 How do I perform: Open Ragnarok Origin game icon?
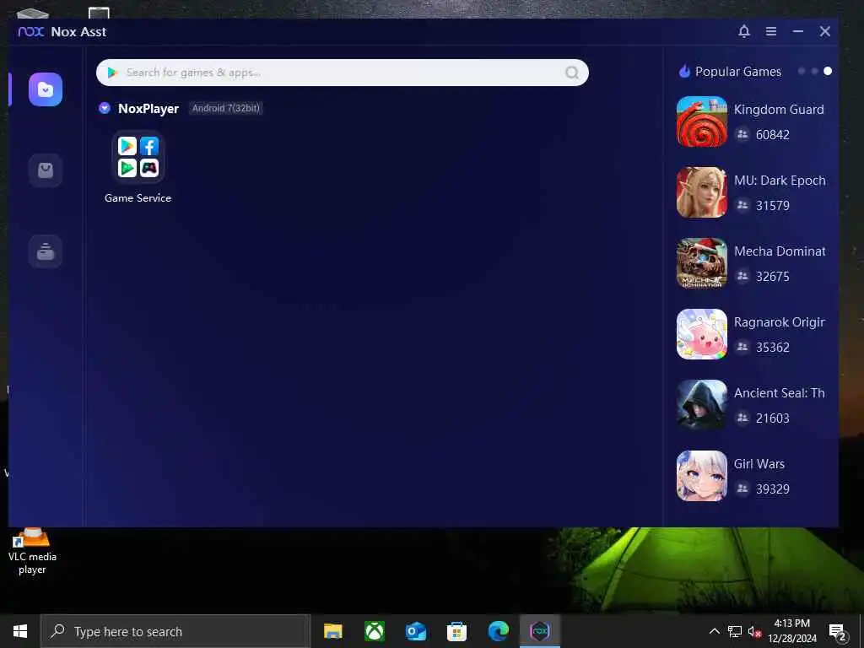(701, 334)
